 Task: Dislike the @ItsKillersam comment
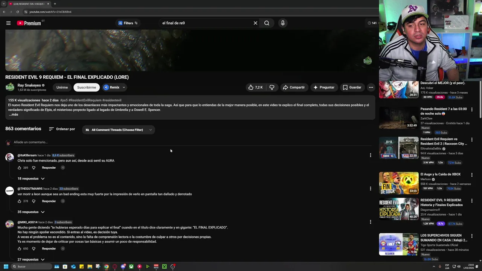[34, 167]
